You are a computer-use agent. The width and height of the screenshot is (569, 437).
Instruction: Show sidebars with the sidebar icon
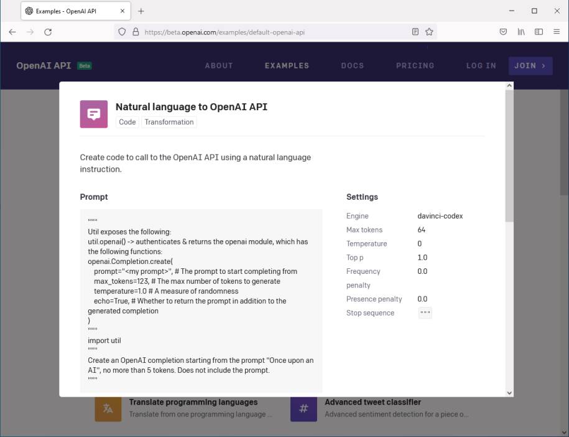click(539, 32)
